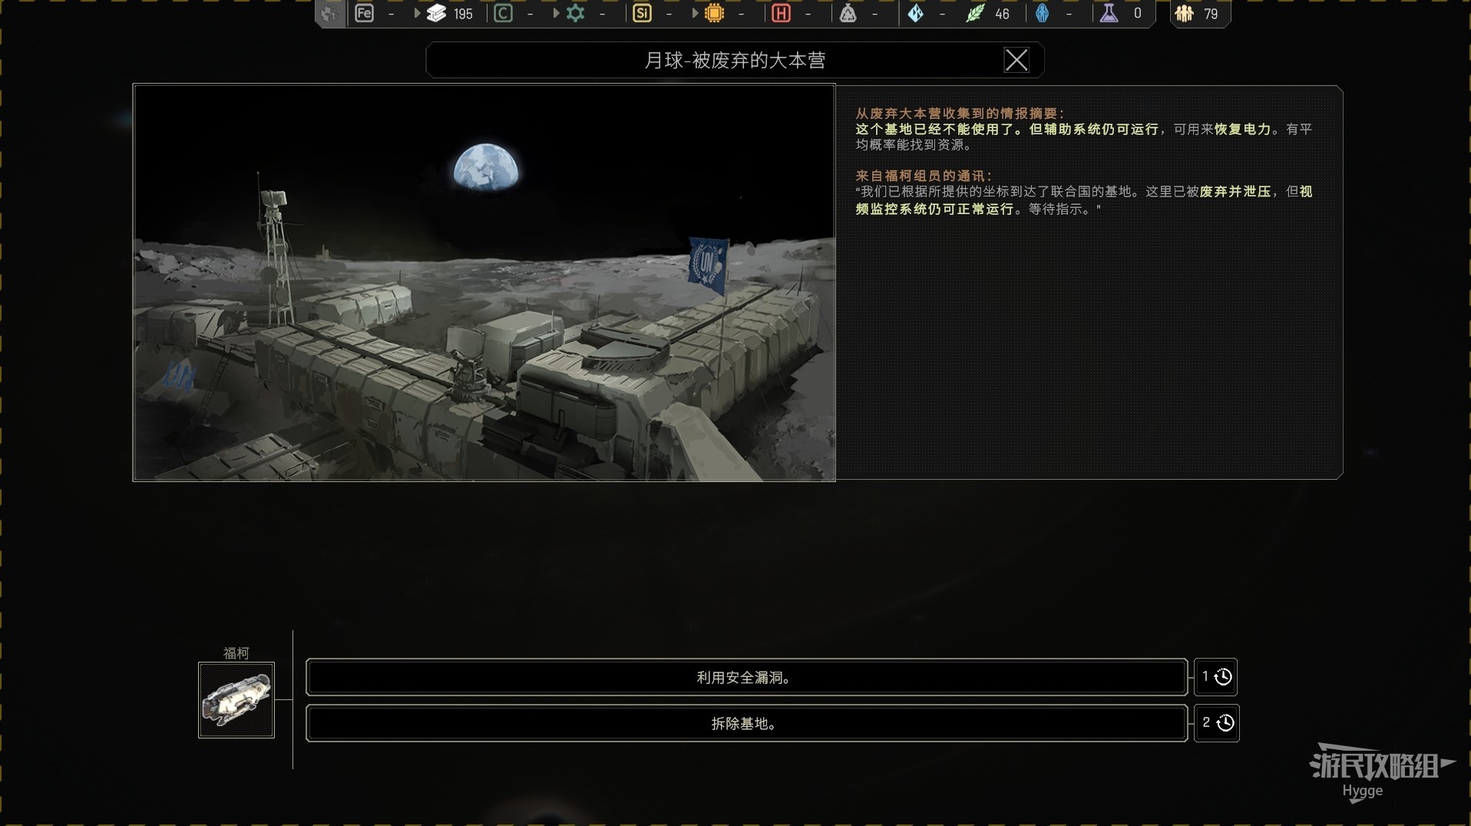Click the C carbon resource icon
Viewport: 1471px width, 826px height.
pos(503,13)
